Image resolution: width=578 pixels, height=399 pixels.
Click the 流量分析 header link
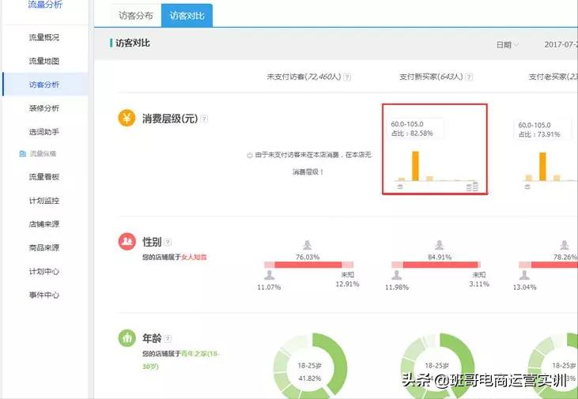click(x=45, y=5)
